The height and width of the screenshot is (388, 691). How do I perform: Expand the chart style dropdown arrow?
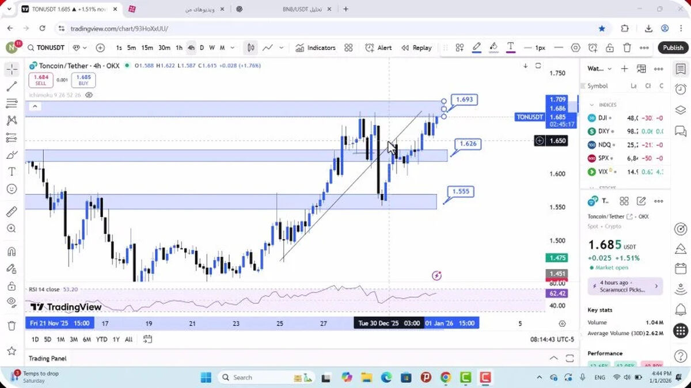282,48
